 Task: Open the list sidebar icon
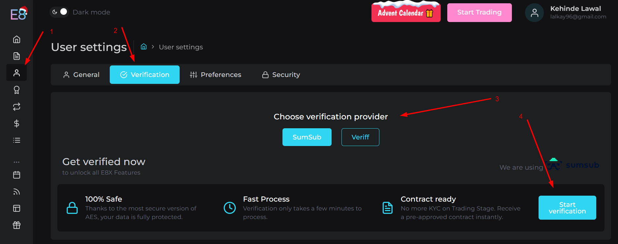(16, 140)
